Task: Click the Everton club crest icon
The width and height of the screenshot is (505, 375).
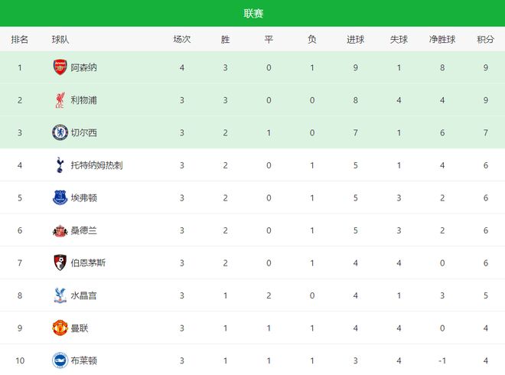Action: point(60,197)
